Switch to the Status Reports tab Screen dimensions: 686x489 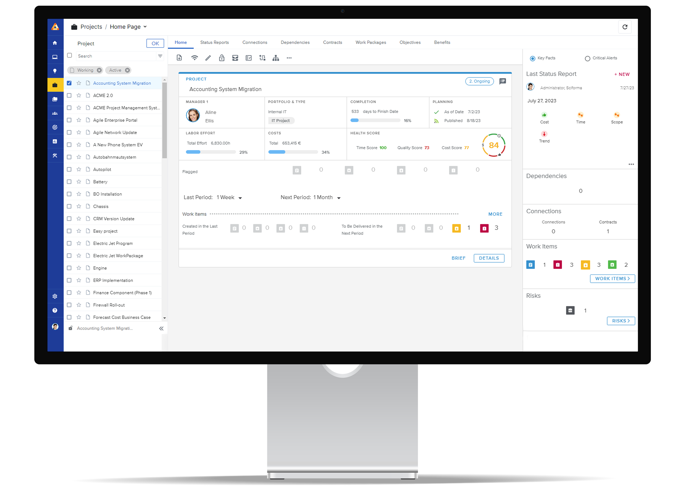coord(215,42)
